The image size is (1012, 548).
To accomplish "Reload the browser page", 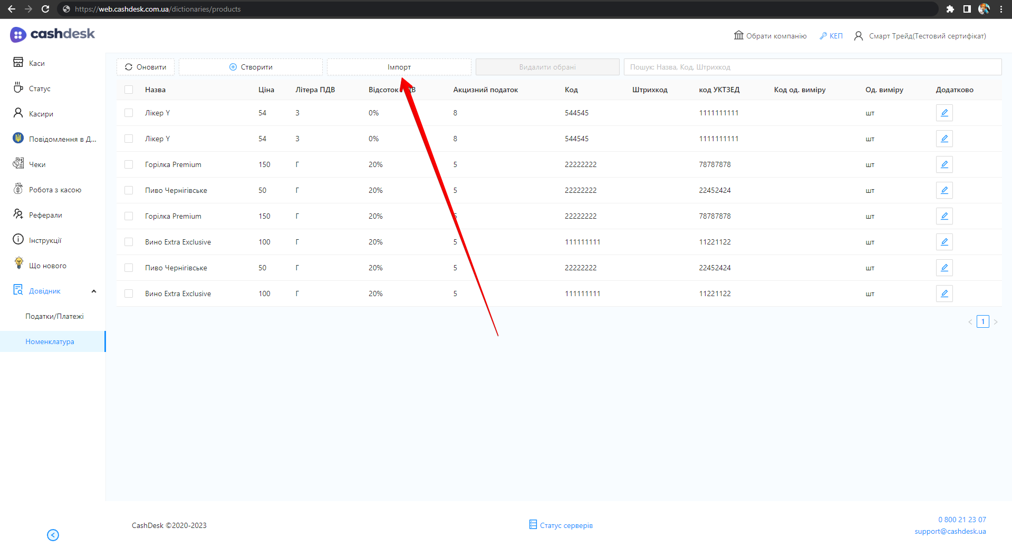I will [x=45, y=9].
